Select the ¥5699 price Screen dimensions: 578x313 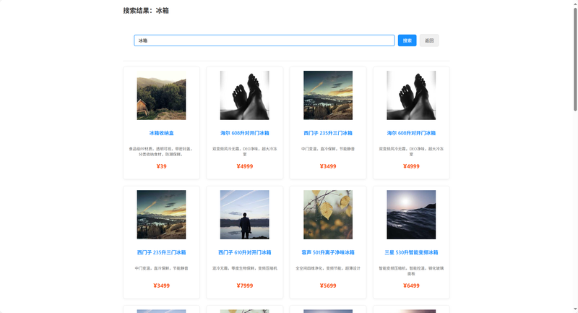tap(328, 286)
